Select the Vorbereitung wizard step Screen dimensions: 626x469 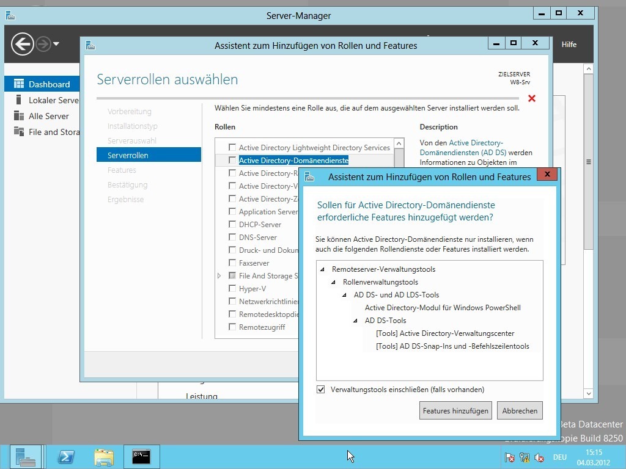pos(130,112)
